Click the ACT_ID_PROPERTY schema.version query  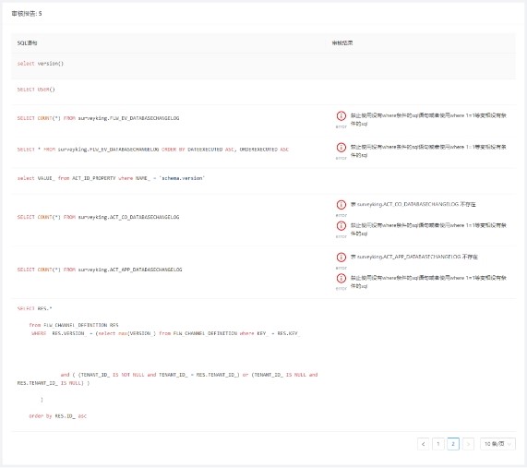(111, 178)
